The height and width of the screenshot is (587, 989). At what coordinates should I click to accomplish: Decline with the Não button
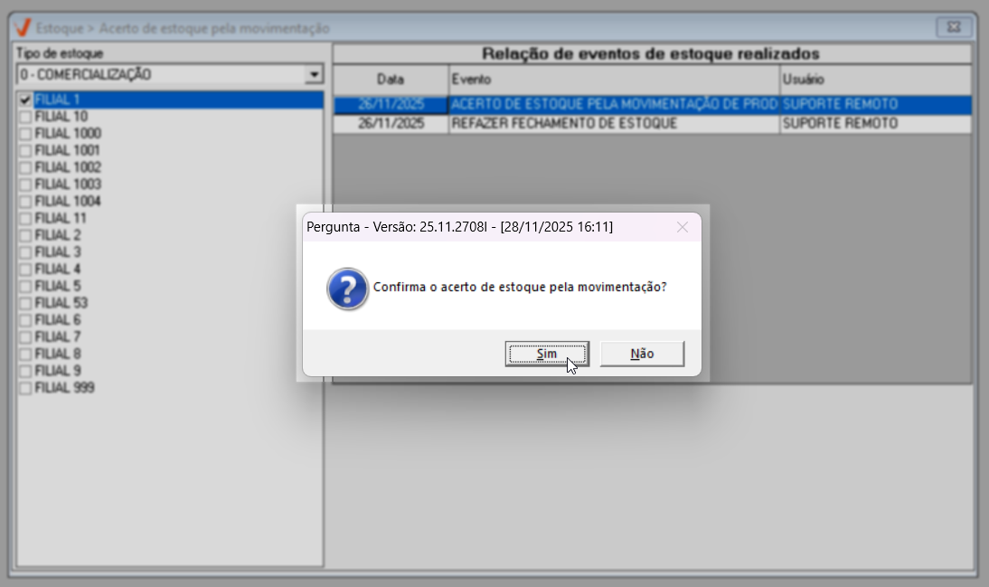[642, 354]
